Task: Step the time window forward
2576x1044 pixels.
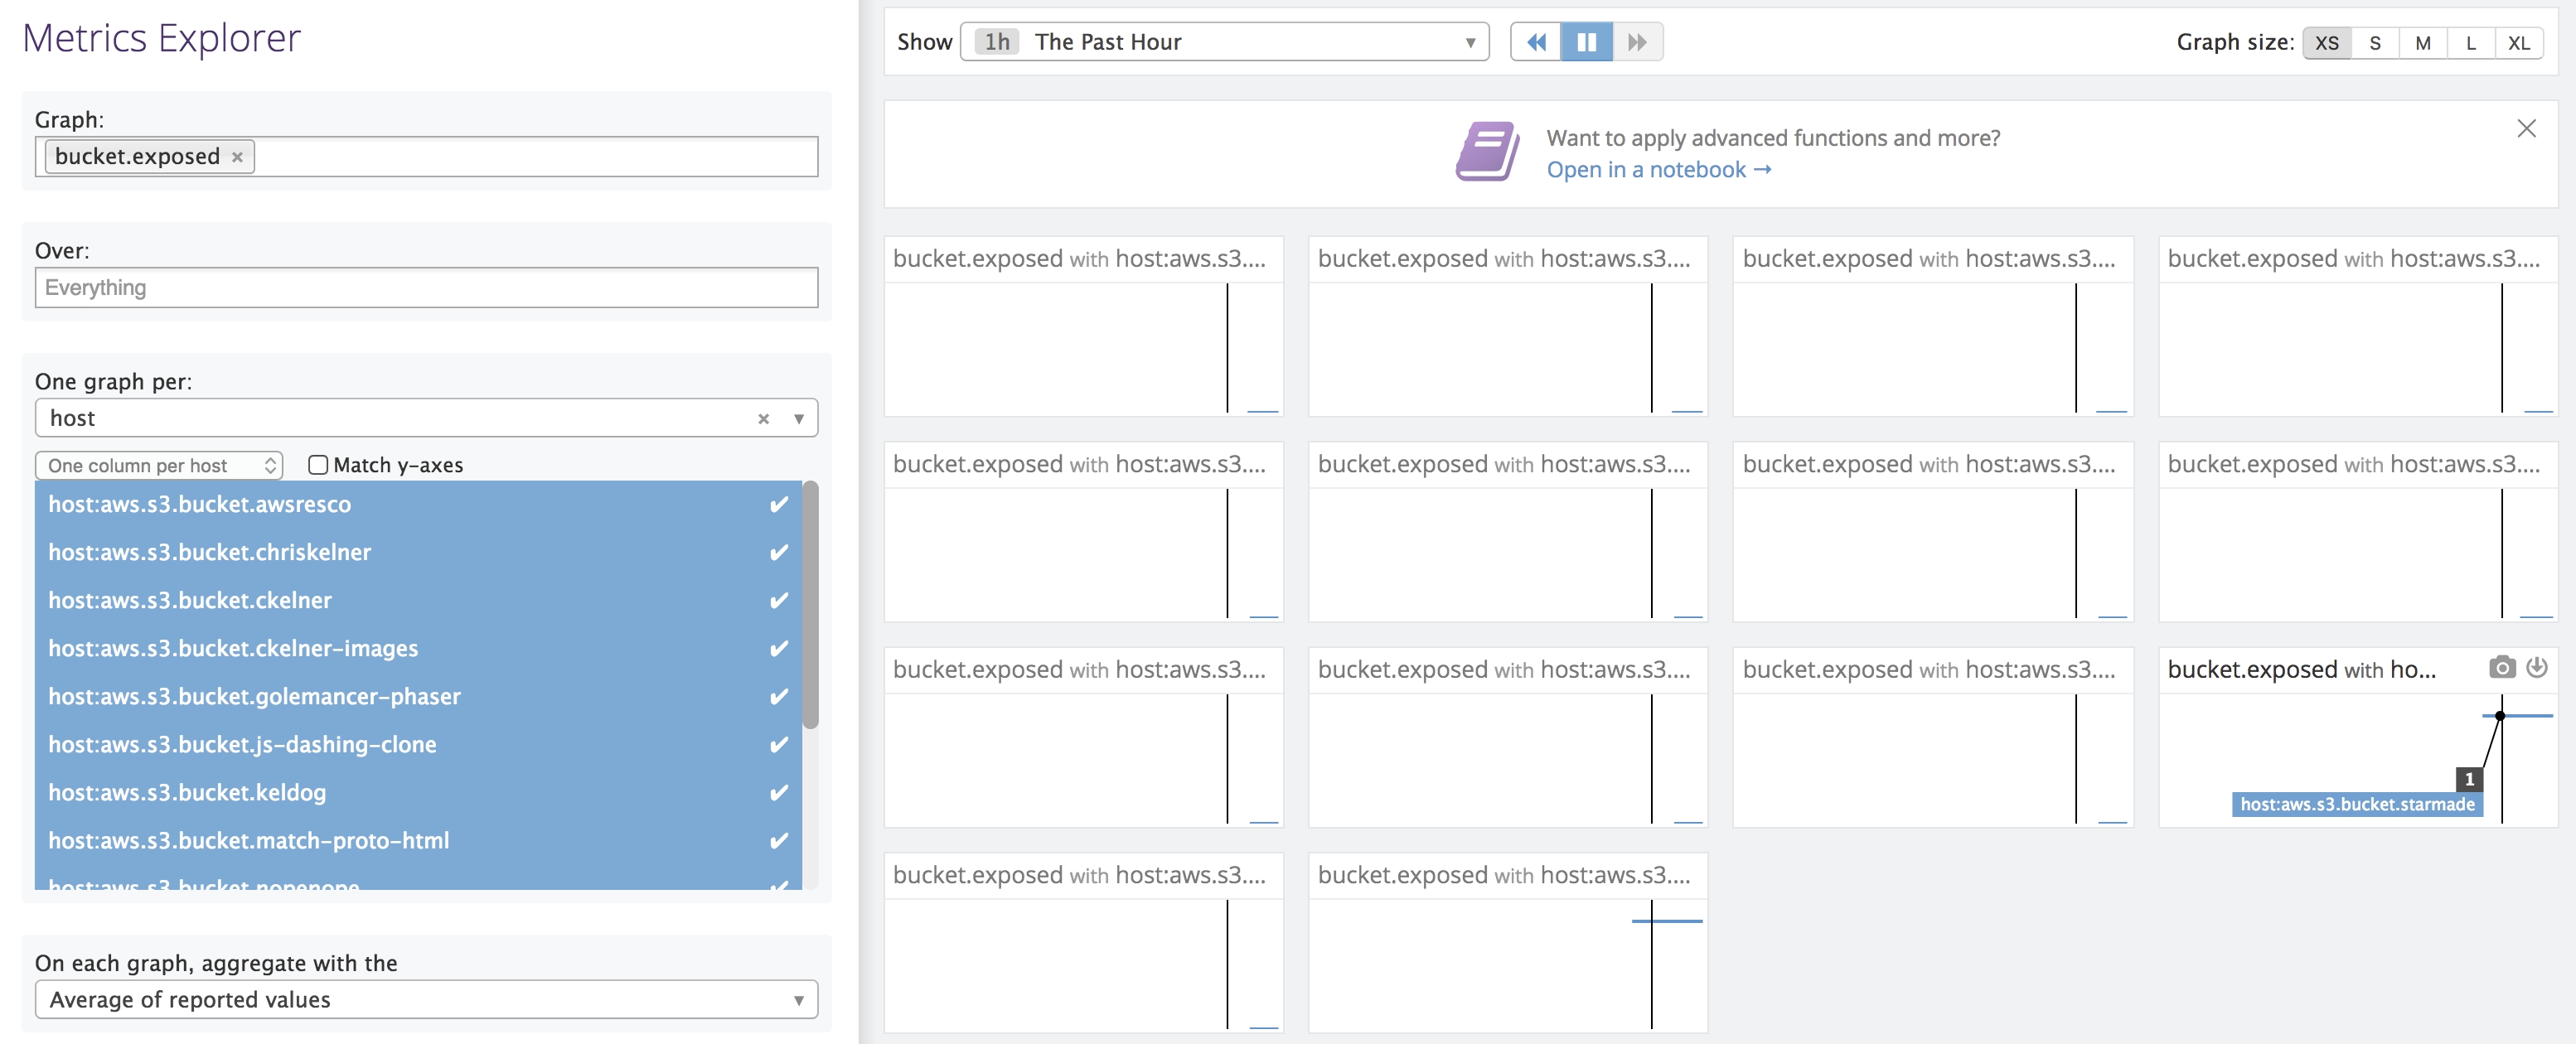Action: pyautogui.click(x=1638, y=42)
